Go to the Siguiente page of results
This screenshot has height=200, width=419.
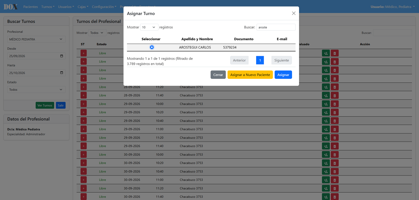pos(282,60)
